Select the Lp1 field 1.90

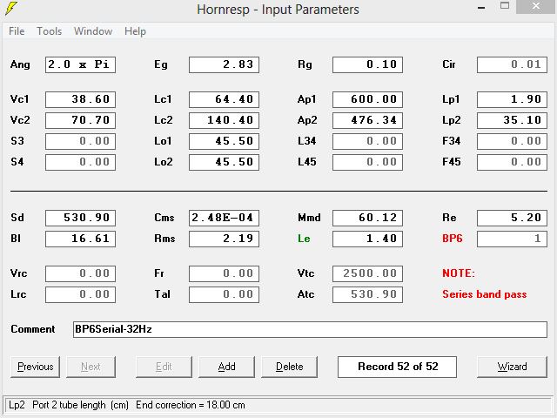[x=513, y=99]
